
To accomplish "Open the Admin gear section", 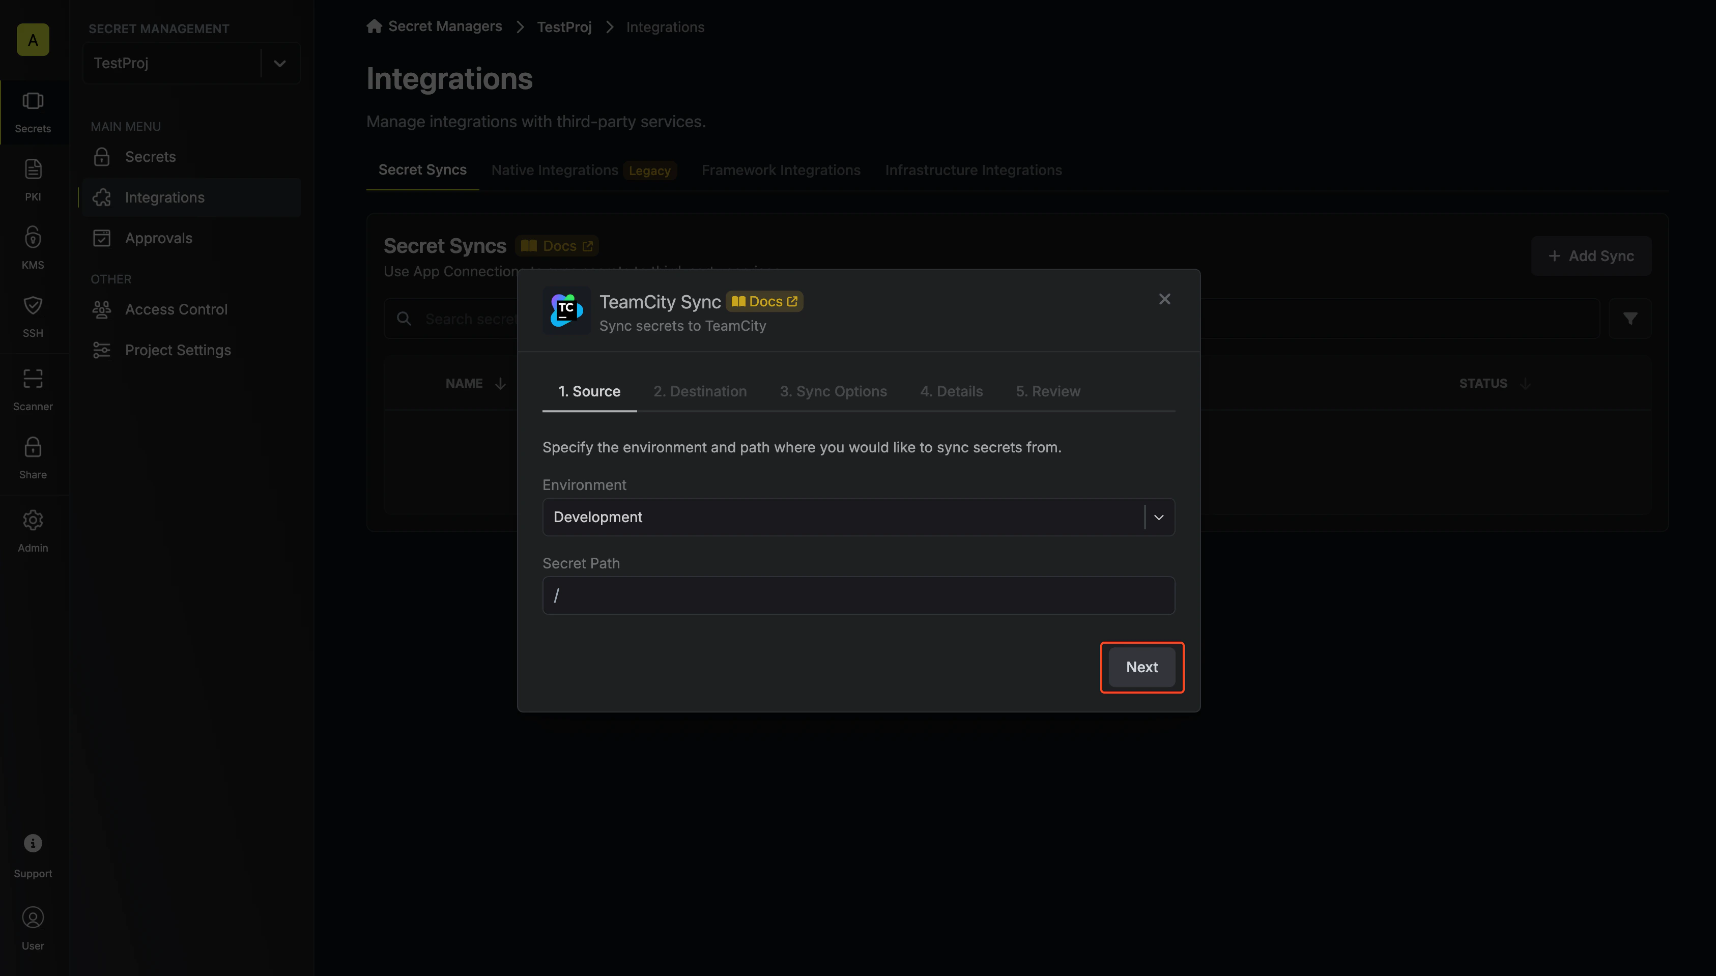I will (x=33, y=531).
